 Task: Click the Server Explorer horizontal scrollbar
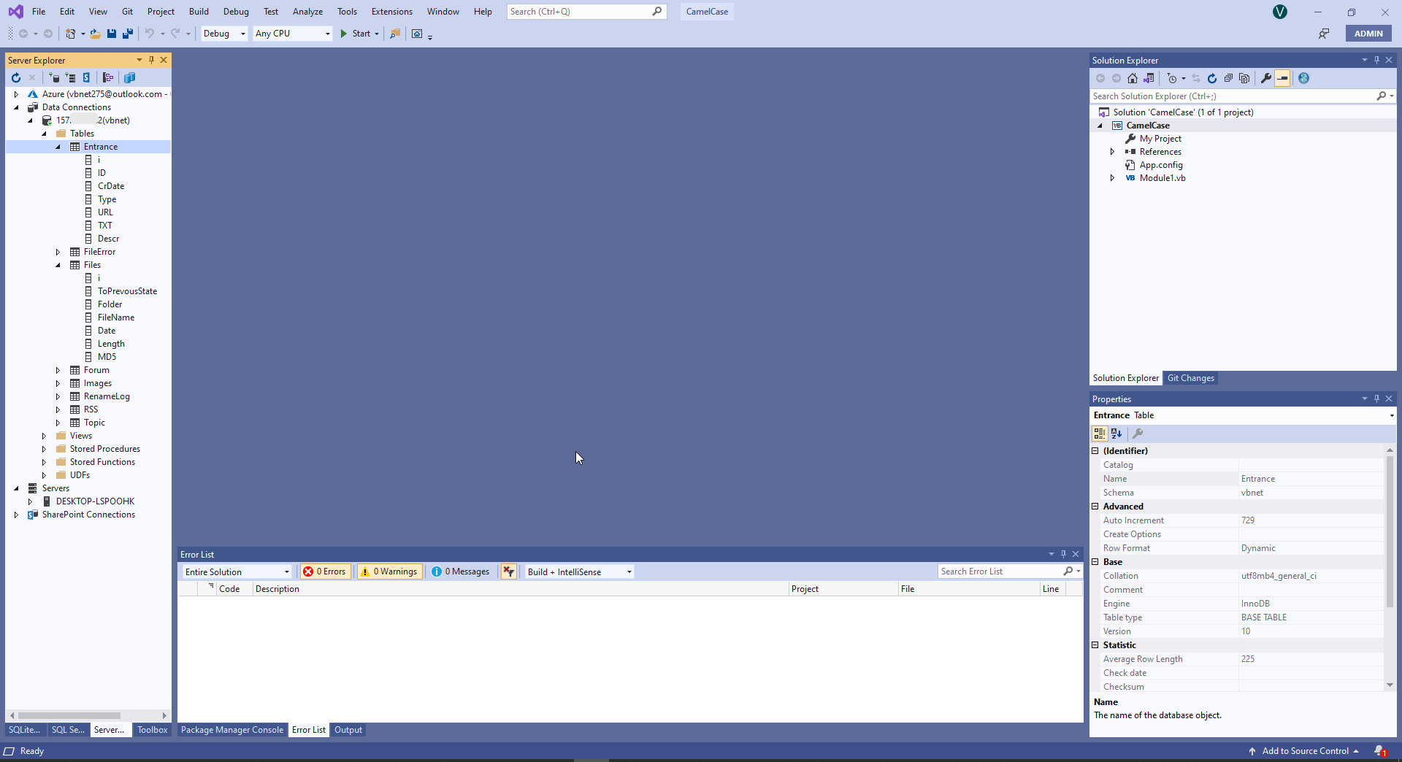pos(69,715)
